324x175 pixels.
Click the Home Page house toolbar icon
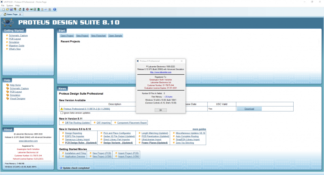[x=20, y=9]
